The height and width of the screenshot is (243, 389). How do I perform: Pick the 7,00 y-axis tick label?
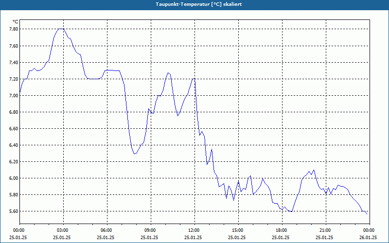(x=14, y=95)
